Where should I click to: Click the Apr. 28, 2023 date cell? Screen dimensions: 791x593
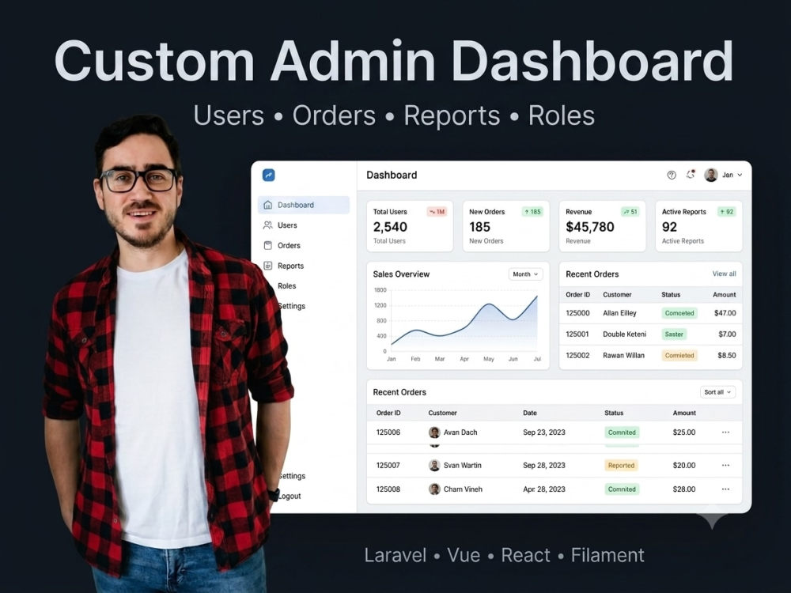(x=544, y=489)
